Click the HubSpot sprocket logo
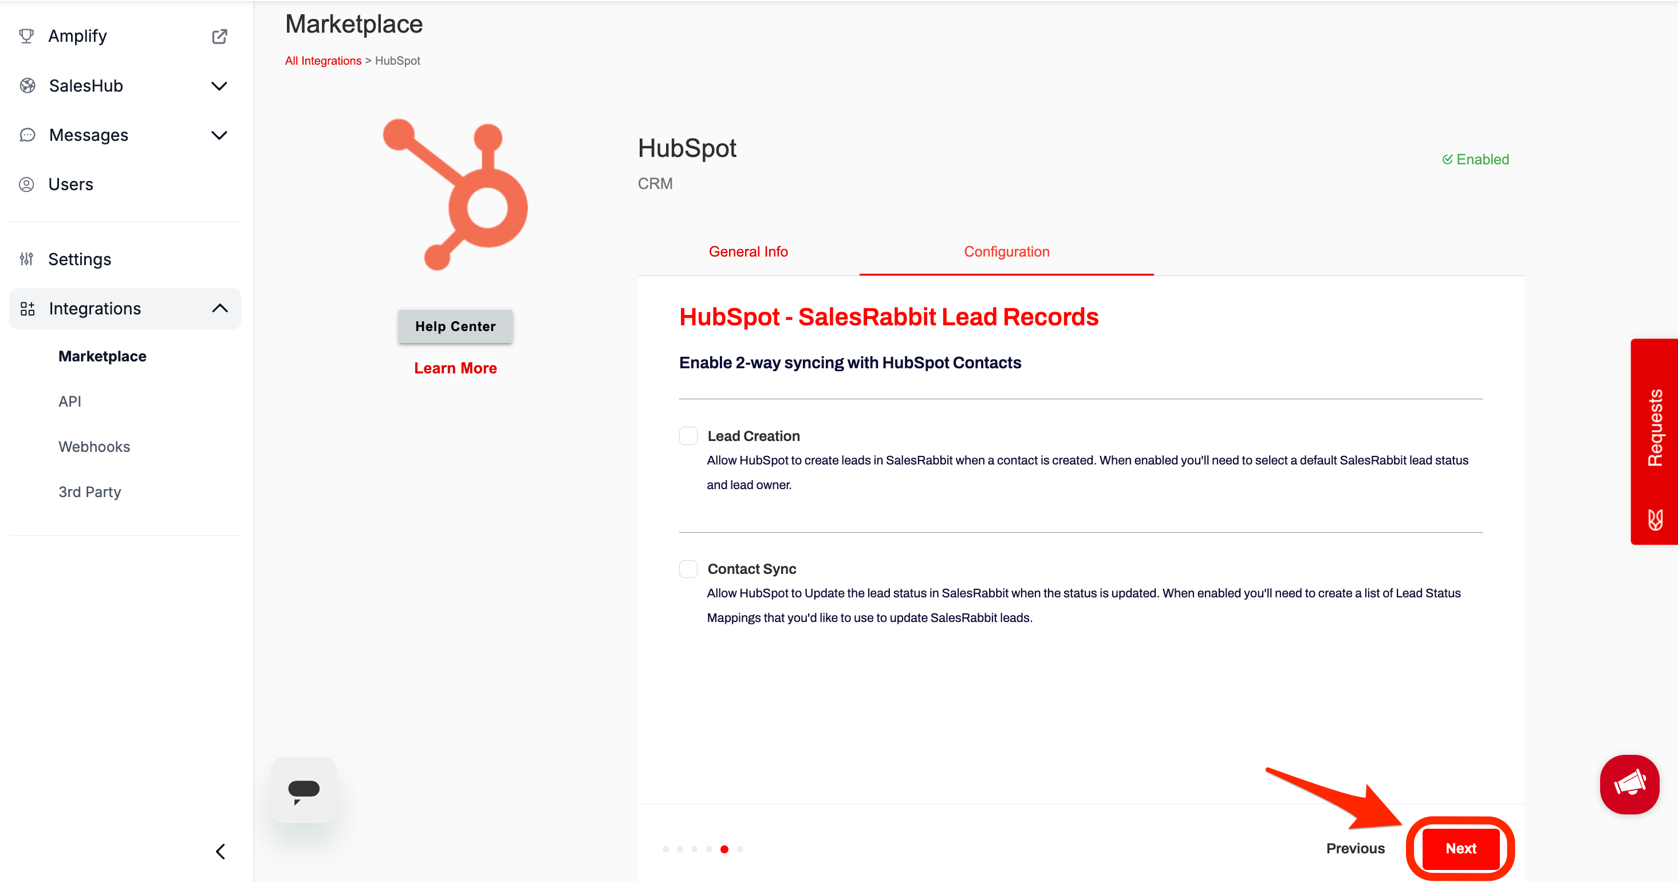This screenshot has width=1678, height=882. tap(455, 194)
